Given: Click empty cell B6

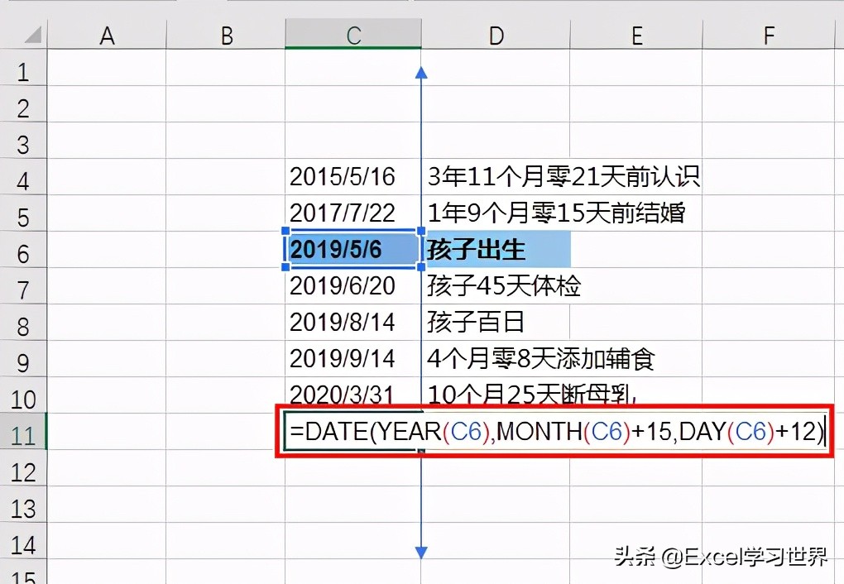Looking at the screenshot, I should [226, 249].
